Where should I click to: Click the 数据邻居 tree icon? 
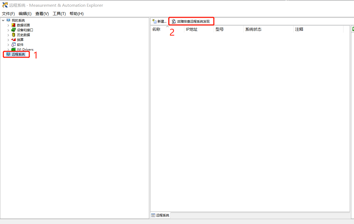[x=13, y=25]
